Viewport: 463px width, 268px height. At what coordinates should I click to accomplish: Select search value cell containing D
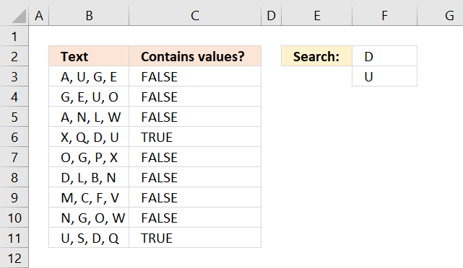tap(384, 56)
